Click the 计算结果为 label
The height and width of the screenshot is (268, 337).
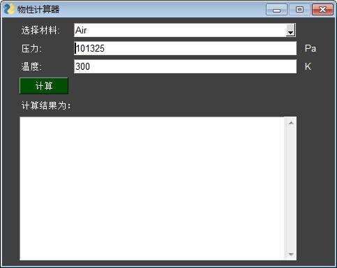[x=46, y=105]
